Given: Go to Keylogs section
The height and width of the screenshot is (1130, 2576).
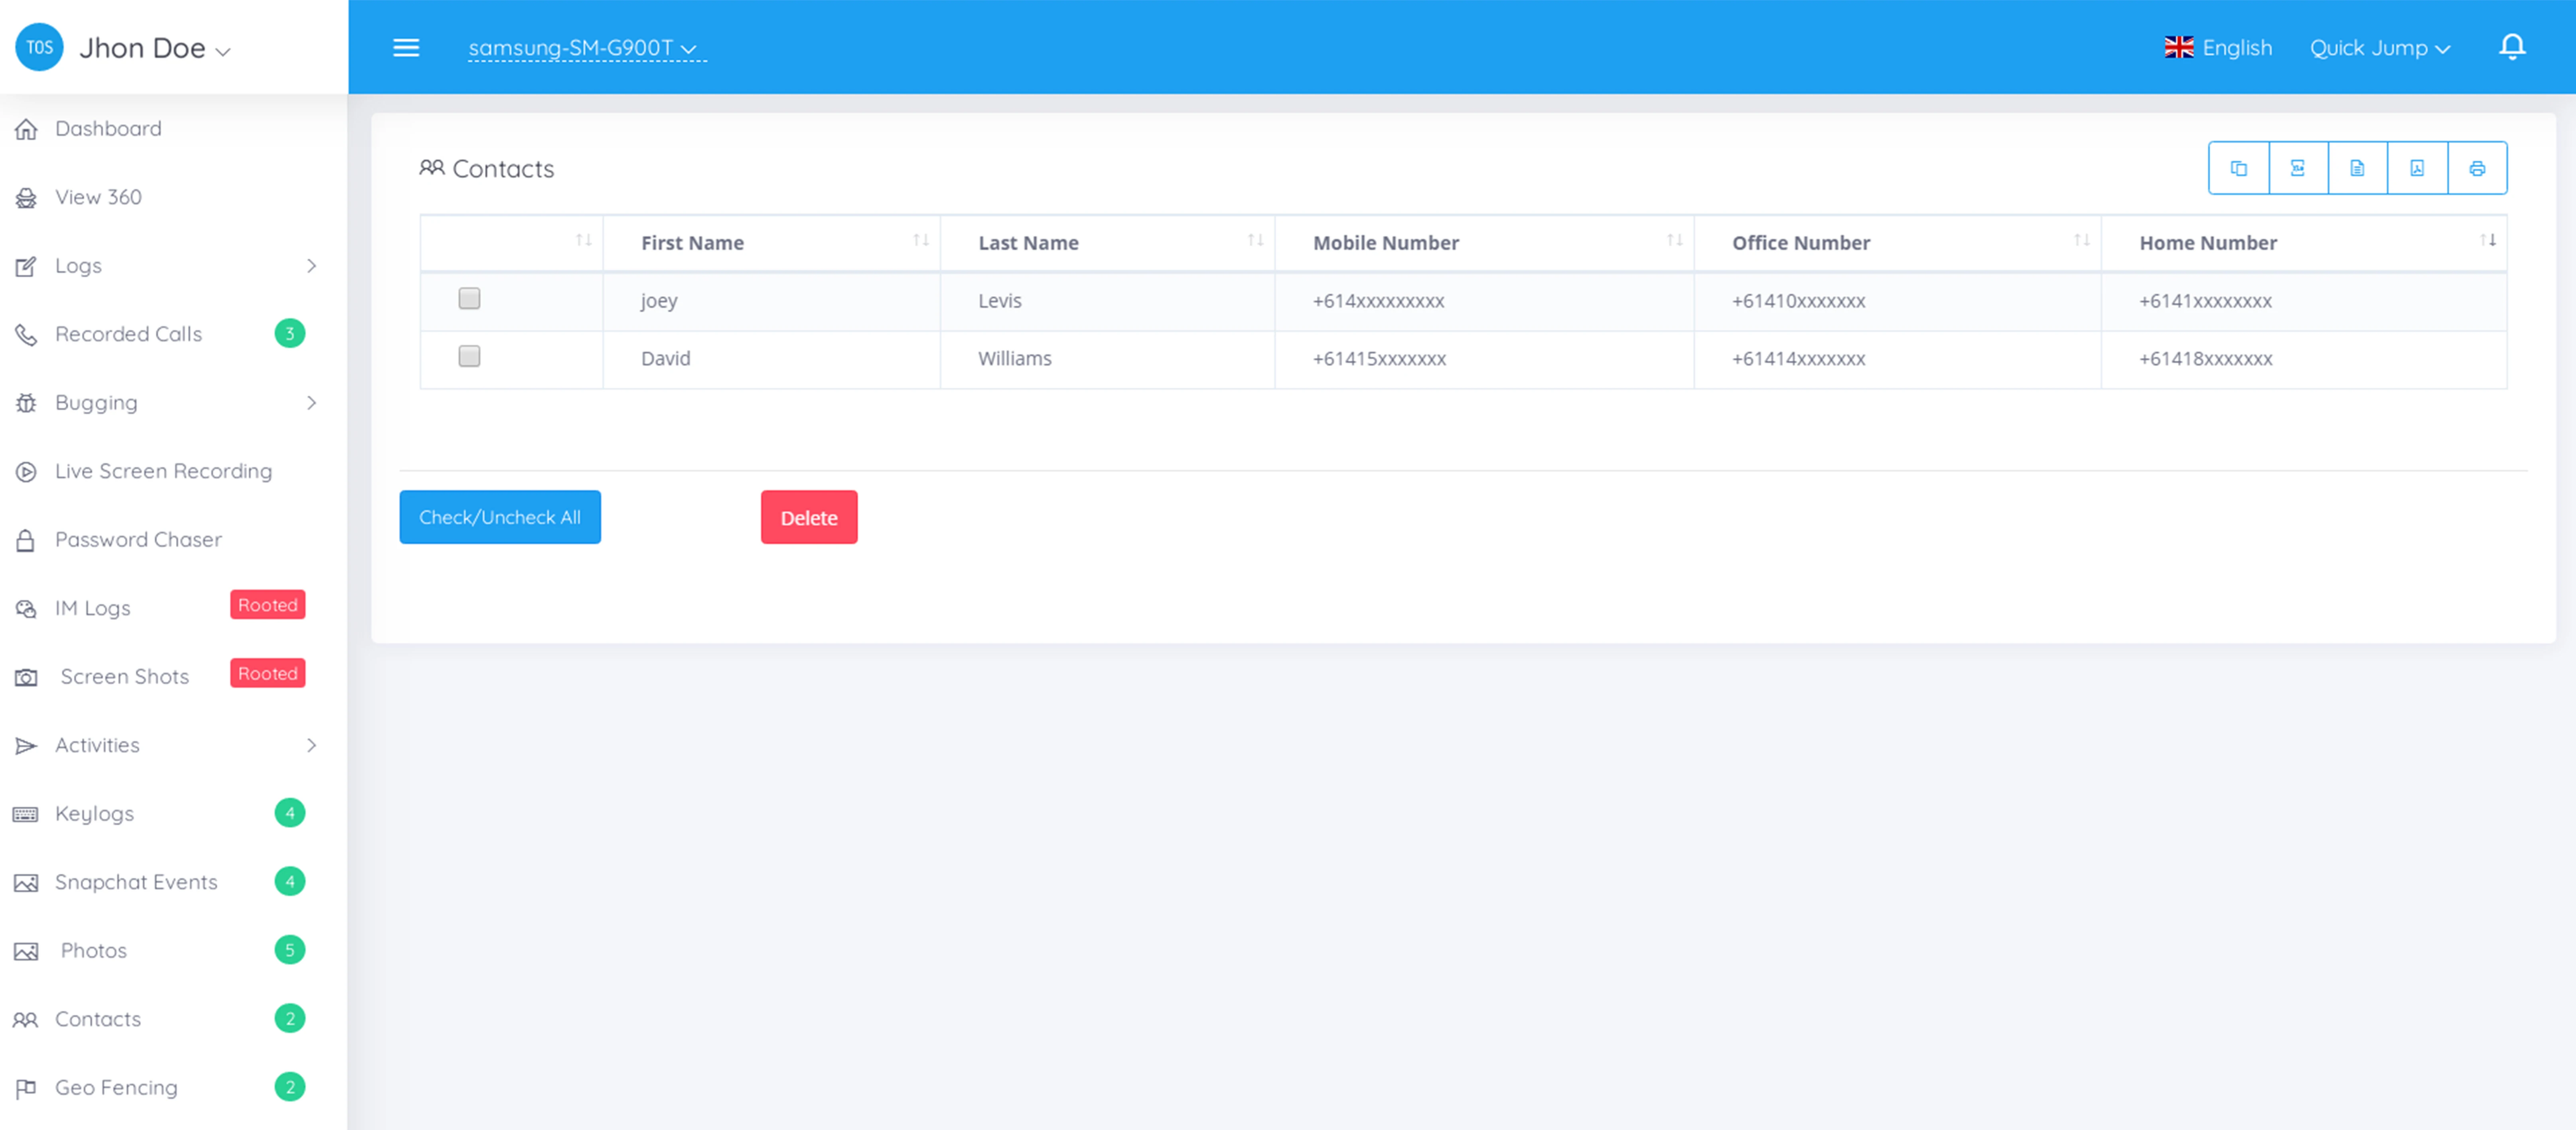Looking at the screenshot, I should click(x=94, y=813).
